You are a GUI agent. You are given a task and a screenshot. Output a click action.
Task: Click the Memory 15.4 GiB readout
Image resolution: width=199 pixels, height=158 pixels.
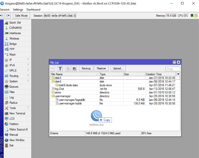pos(171,16)
